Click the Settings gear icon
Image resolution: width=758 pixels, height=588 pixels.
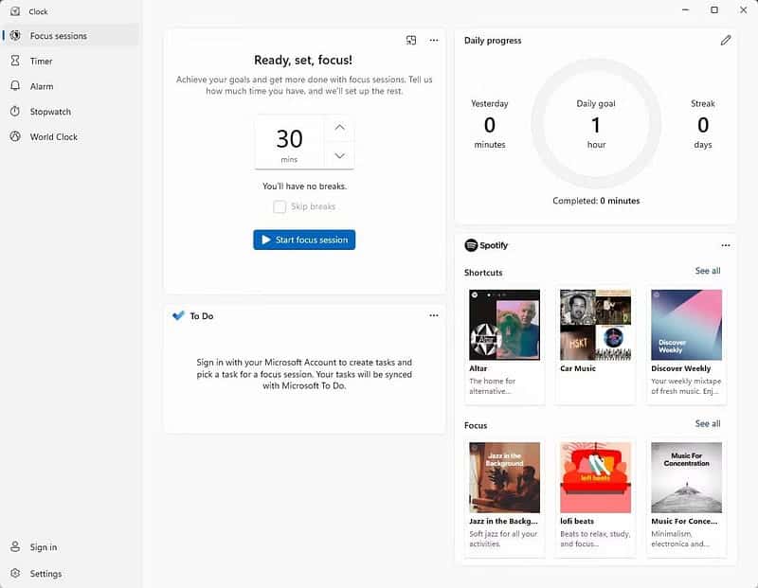coord(15,574)
